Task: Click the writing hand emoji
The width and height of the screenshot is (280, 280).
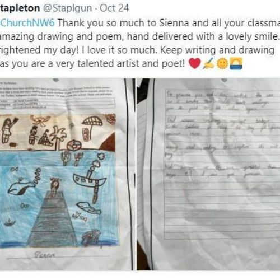Action: [x=209, y=63]
